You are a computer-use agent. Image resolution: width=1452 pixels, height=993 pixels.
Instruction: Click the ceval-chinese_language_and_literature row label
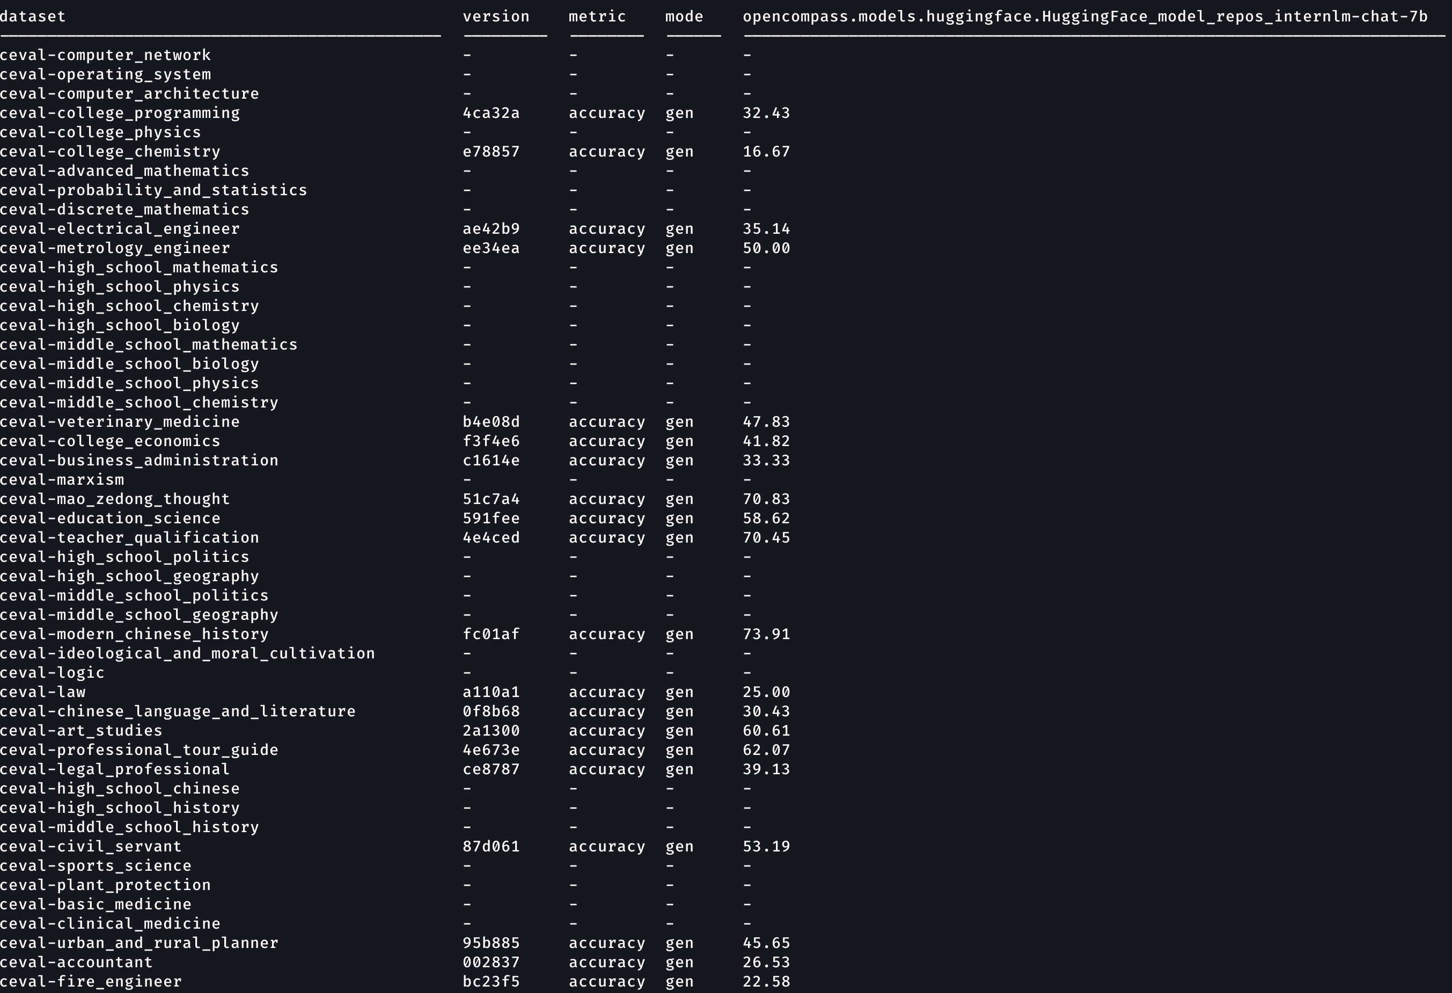pos(178,712)
